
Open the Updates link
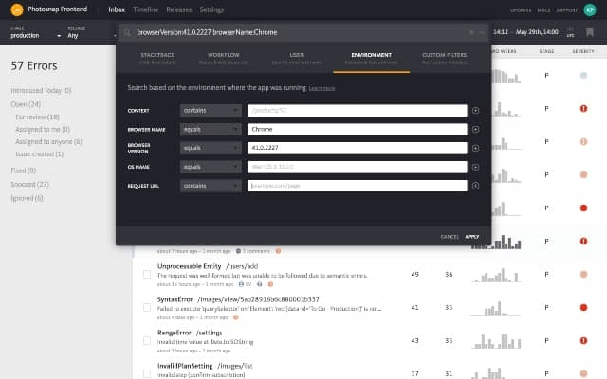pos(521,10)
